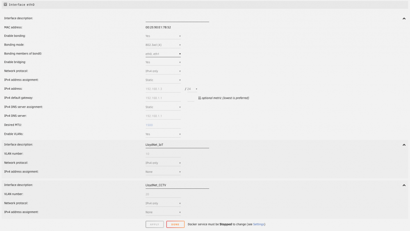
Task: Open the Enable bridging dropdown
Action: point(163,62)
